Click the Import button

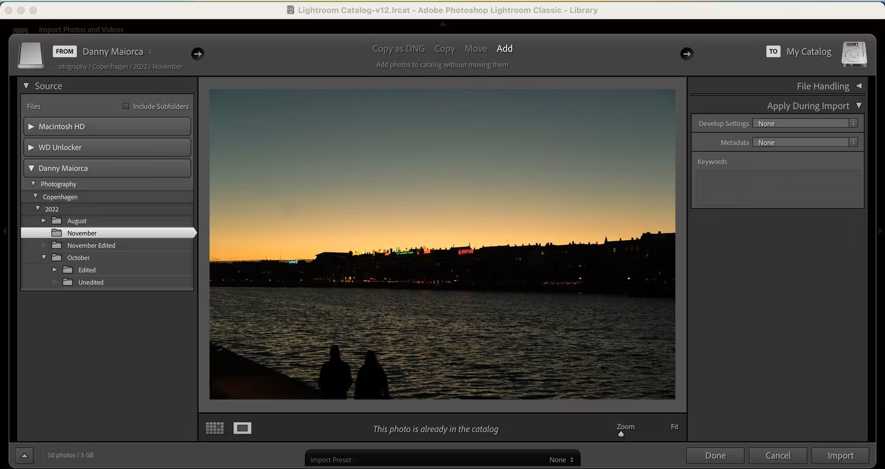840,455
